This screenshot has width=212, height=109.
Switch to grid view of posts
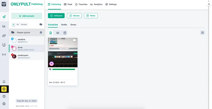(x=58, y=33)
